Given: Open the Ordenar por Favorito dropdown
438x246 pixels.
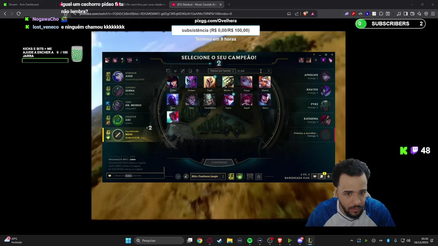Looking at the screenshot, I should (222, 71).
